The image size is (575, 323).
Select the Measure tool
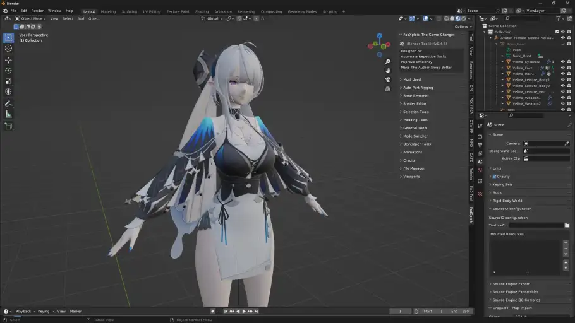[8, 115]
